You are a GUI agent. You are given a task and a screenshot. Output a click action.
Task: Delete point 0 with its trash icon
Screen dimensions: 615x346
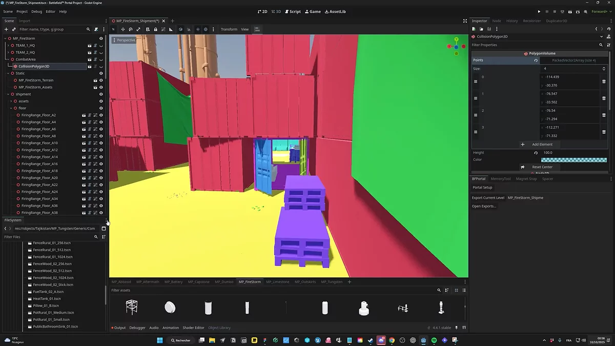pos(604,81)
